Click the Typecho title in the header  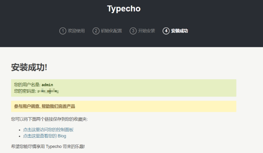(124, 9)
